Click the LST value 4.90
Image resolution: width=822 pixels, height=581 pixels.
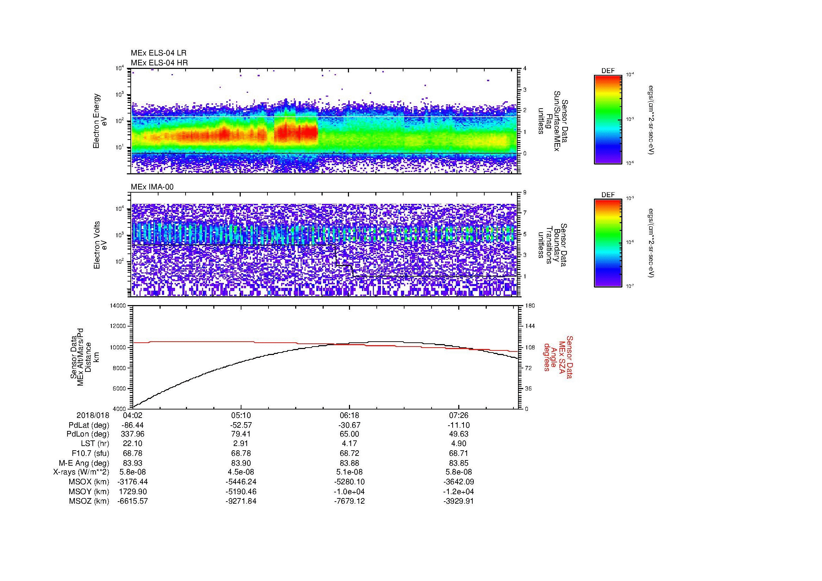pyautogui.click(x=459, y=444)
